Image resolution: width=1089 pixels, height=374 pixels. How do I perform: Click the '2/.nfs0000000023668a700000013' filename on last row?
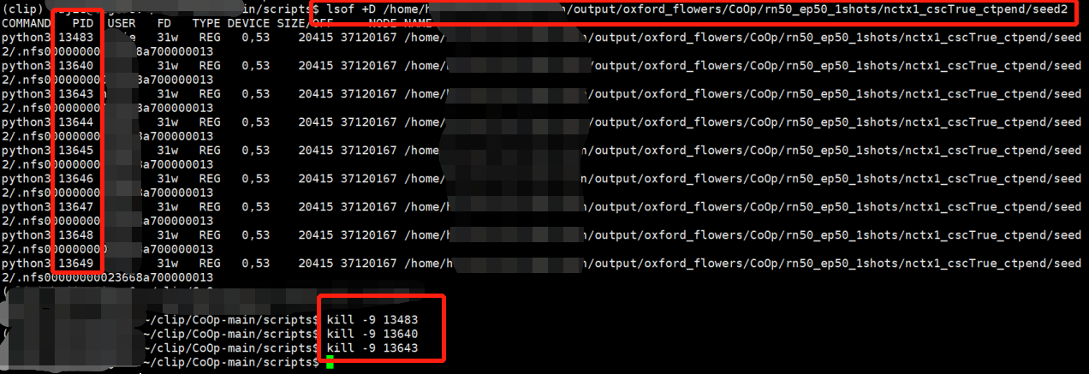click(107, 277)
